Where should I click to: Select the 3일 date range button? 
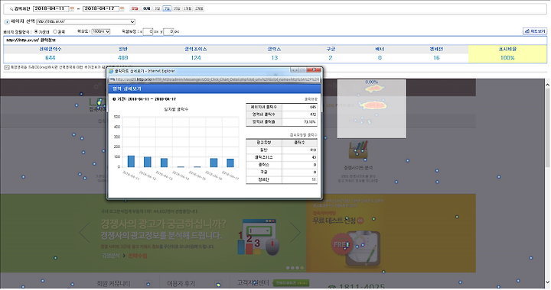[x=158, y=8]
